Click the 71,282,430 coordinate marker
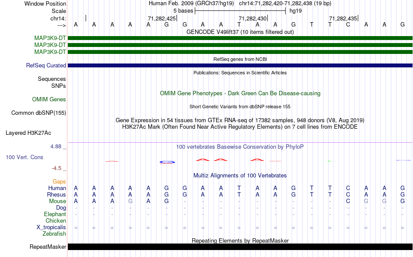The image size is (413, 257). [x=253, y=18]
